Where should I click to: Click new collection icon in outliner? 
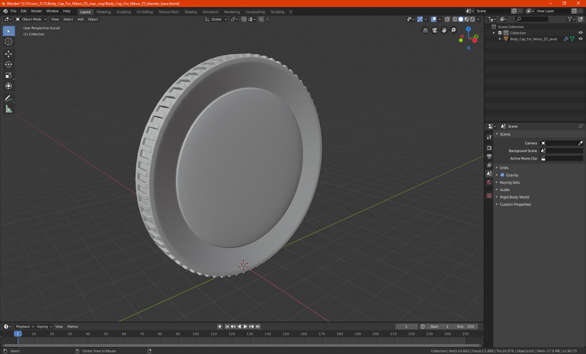581,19
